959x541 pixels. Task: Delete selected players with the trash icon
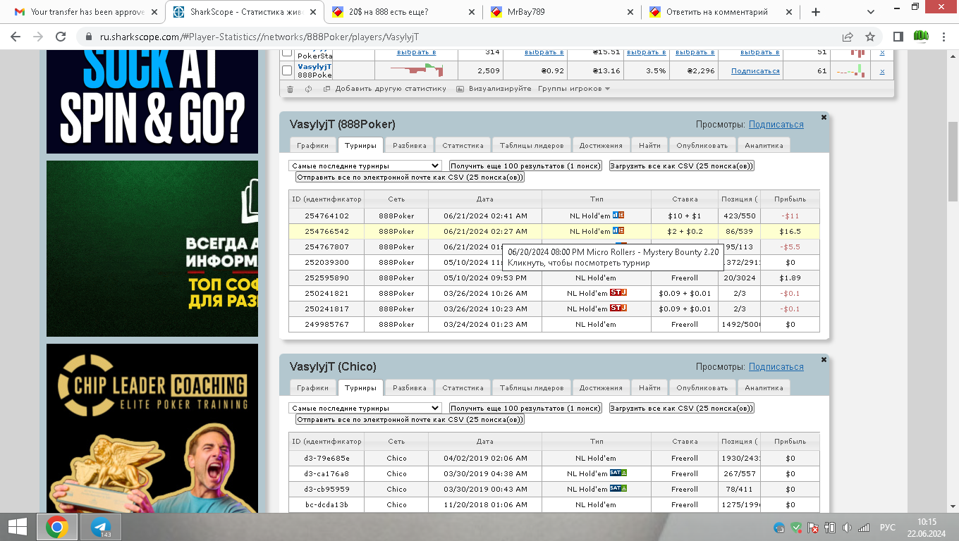pos(290,89)
